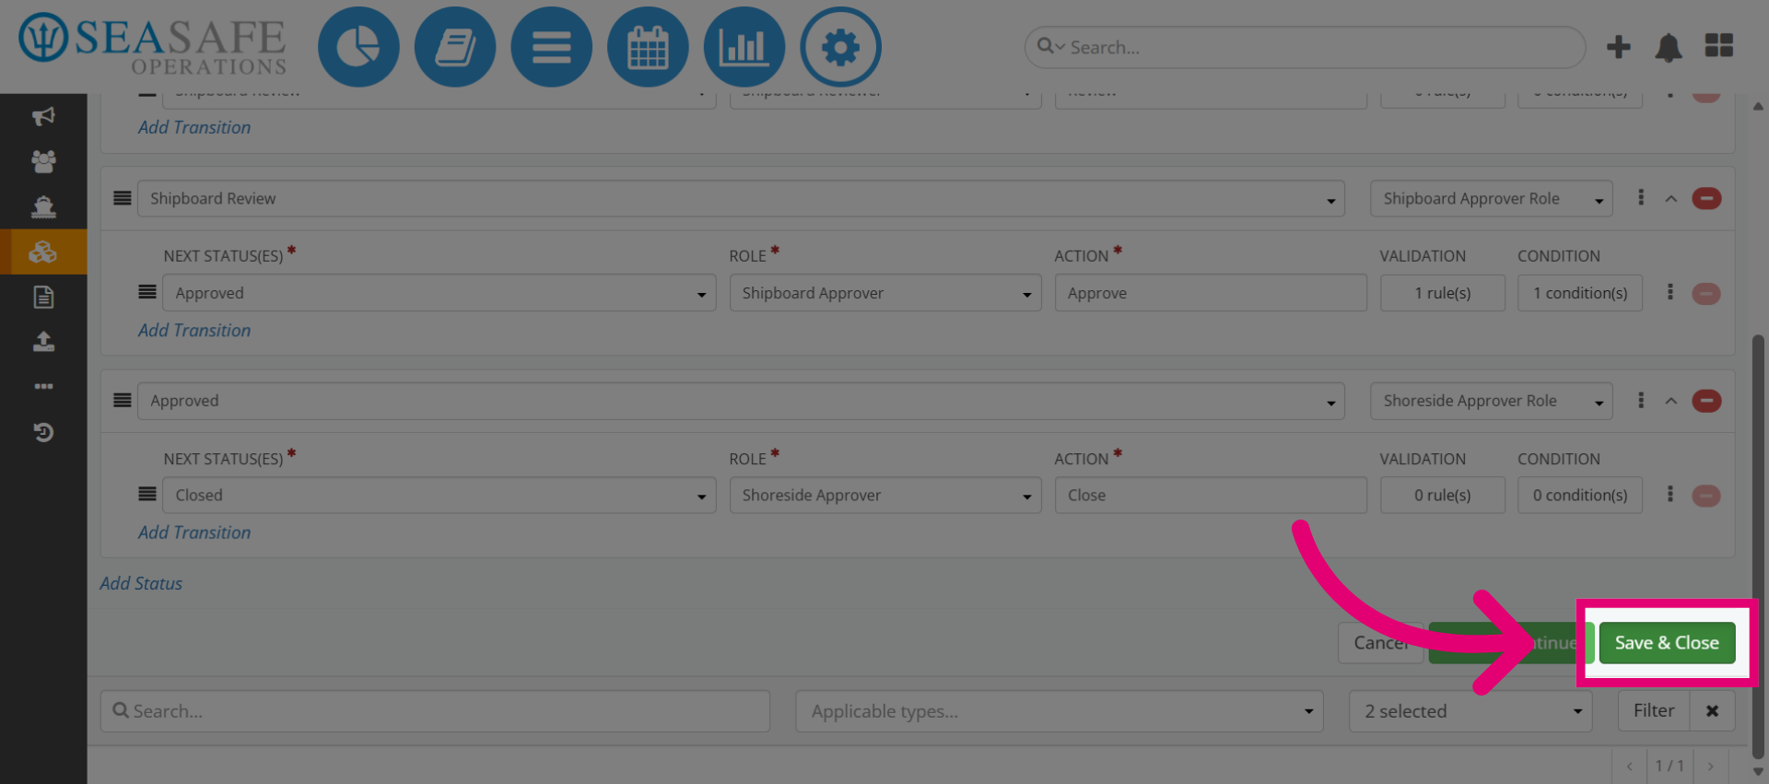Open the Shipboard Review status dropdown

point(741,198)
